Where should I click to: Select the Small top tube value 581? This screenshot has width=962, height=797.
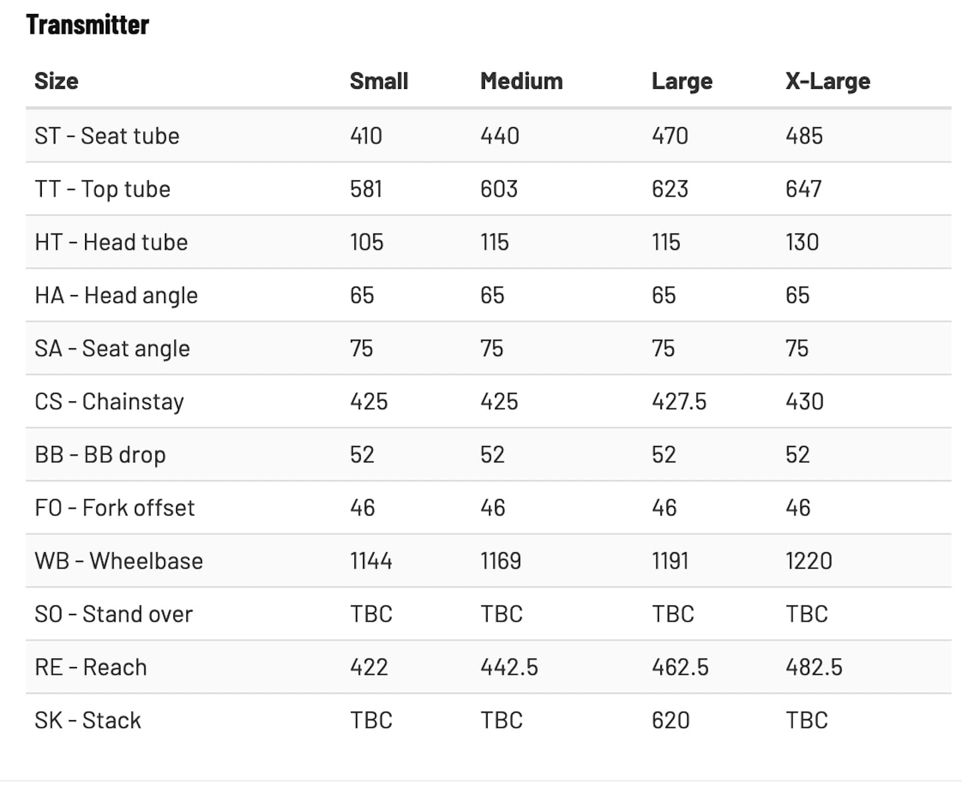(x=366, y=189)
